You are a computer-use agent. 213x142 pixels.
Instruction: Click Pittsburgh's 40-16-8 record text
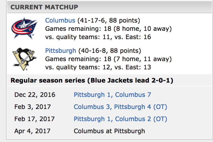[110, 51]
